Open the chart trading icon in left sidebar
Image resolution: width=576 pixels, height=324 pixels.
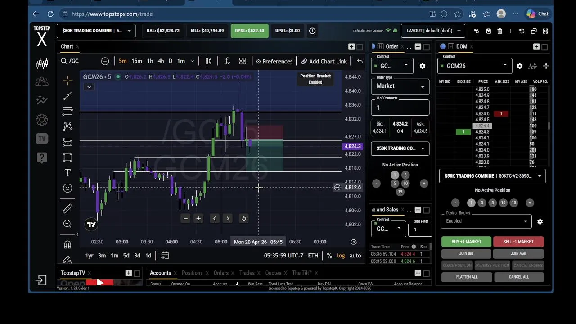pos(42,63)
